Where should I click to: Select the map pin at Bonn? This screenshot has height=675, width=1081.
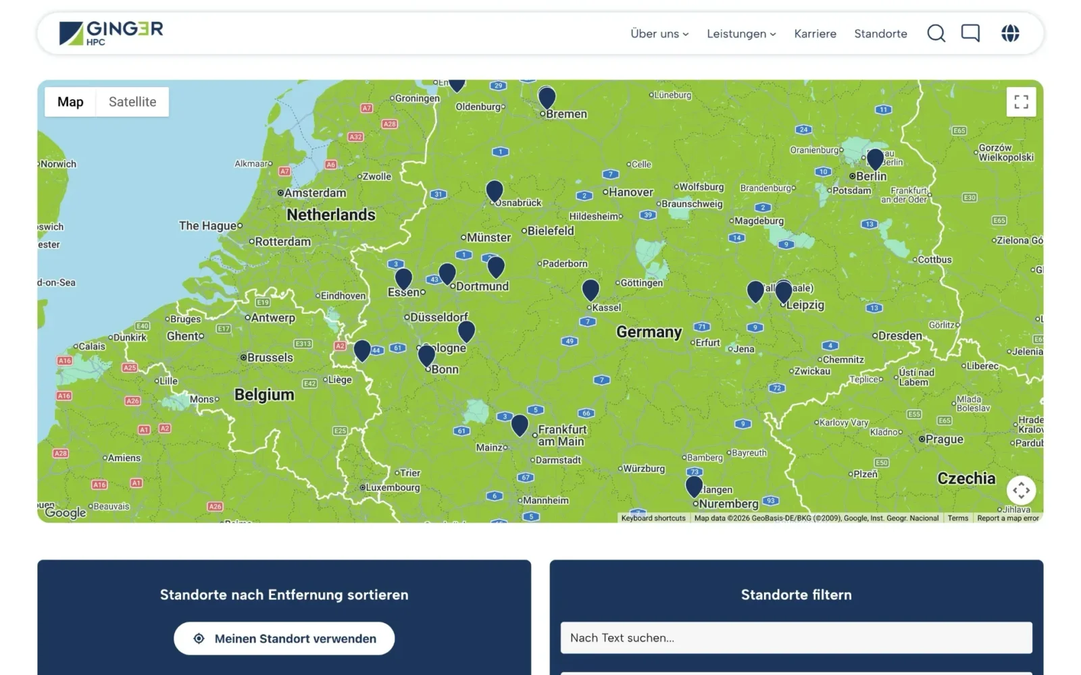click(426, 356)
